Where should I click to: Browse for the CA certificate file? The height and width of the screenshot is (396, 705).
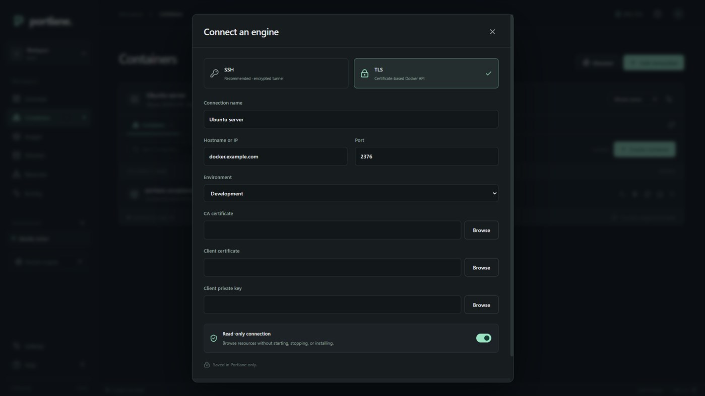point(481,230)
